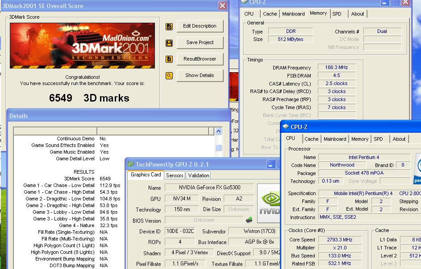Viewport: 421px width, 269px height.
Task: Open Memory tab in front CPU-Z window
Action: [360, 139]
